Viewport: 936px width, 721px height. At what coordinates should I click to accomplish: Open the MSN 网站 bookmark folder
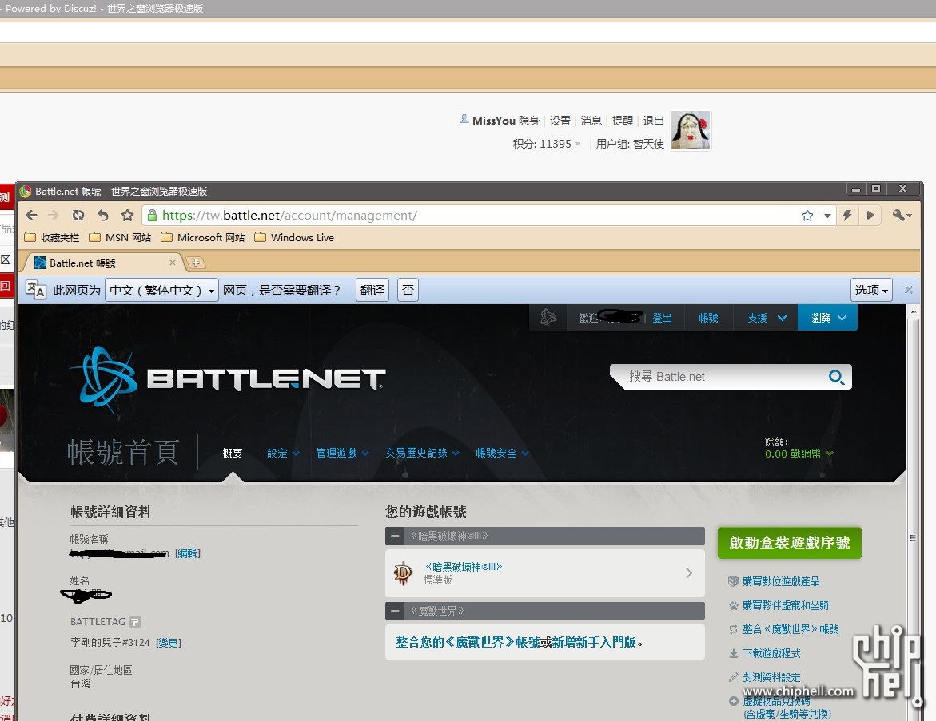120,237
